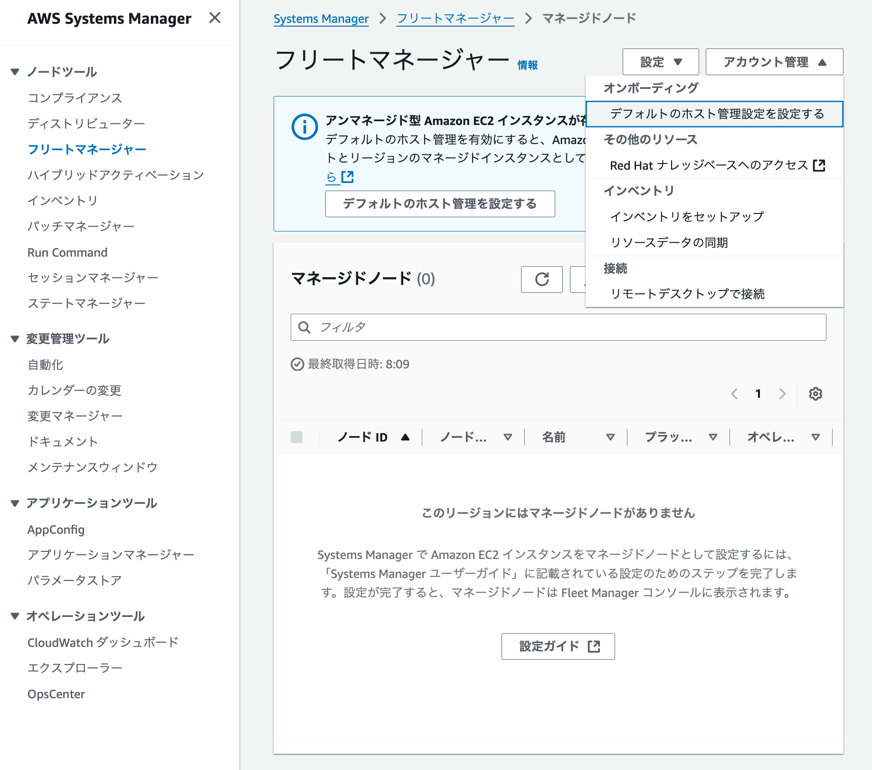Click デフォルトのホスト管理を設定する button
872x770 pixels.
[x=440, y=204]
